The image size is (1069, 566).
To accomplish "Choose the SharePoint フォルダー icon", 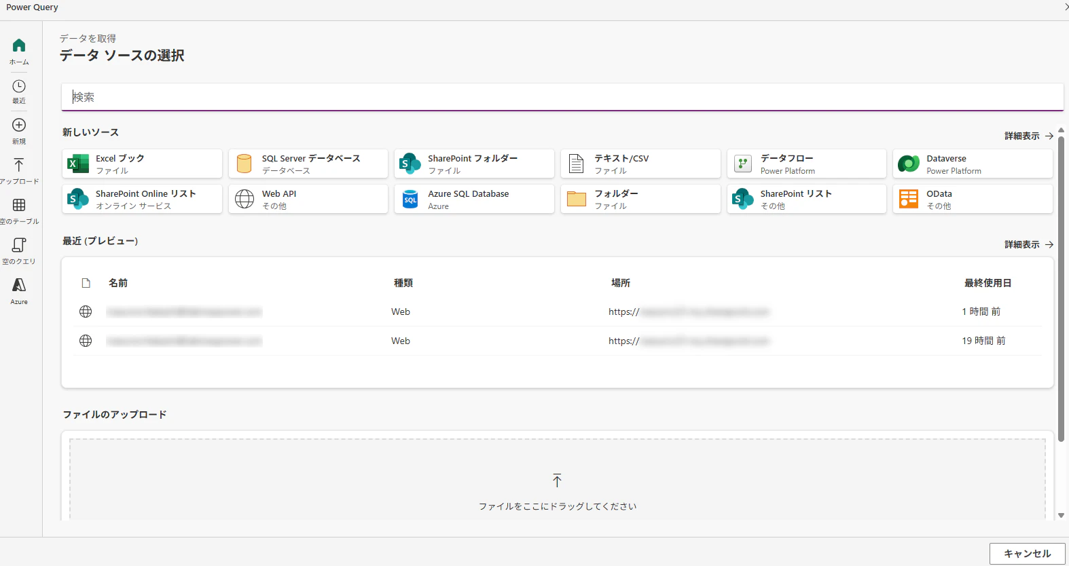I will coord(410,164).
